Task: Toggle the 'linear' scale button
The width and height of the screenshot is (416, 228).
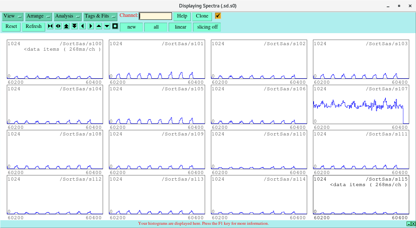Action: 180,27
